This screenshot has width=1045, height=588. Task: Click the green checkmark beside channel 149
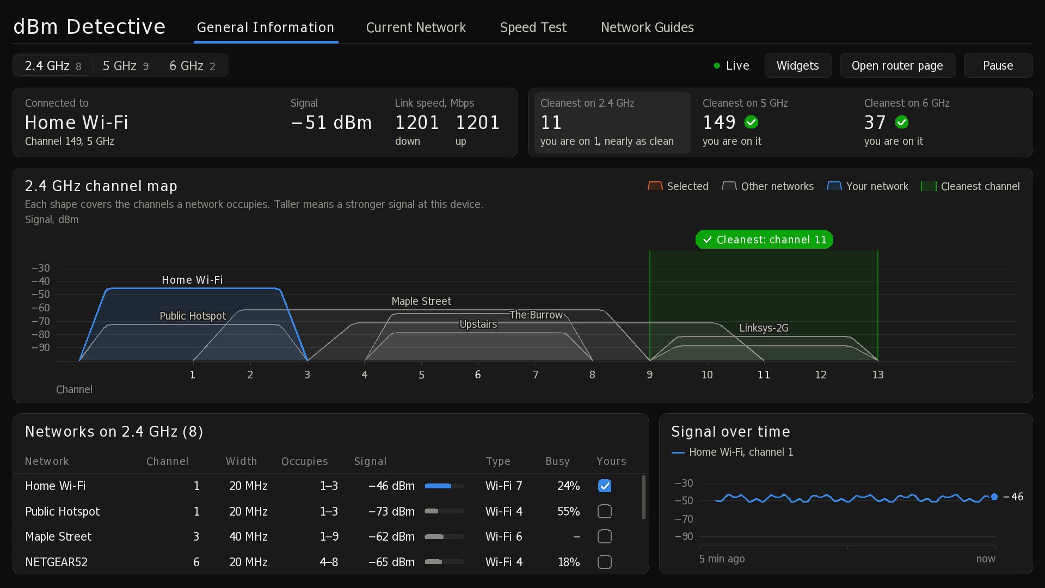(x=751, y=122)
